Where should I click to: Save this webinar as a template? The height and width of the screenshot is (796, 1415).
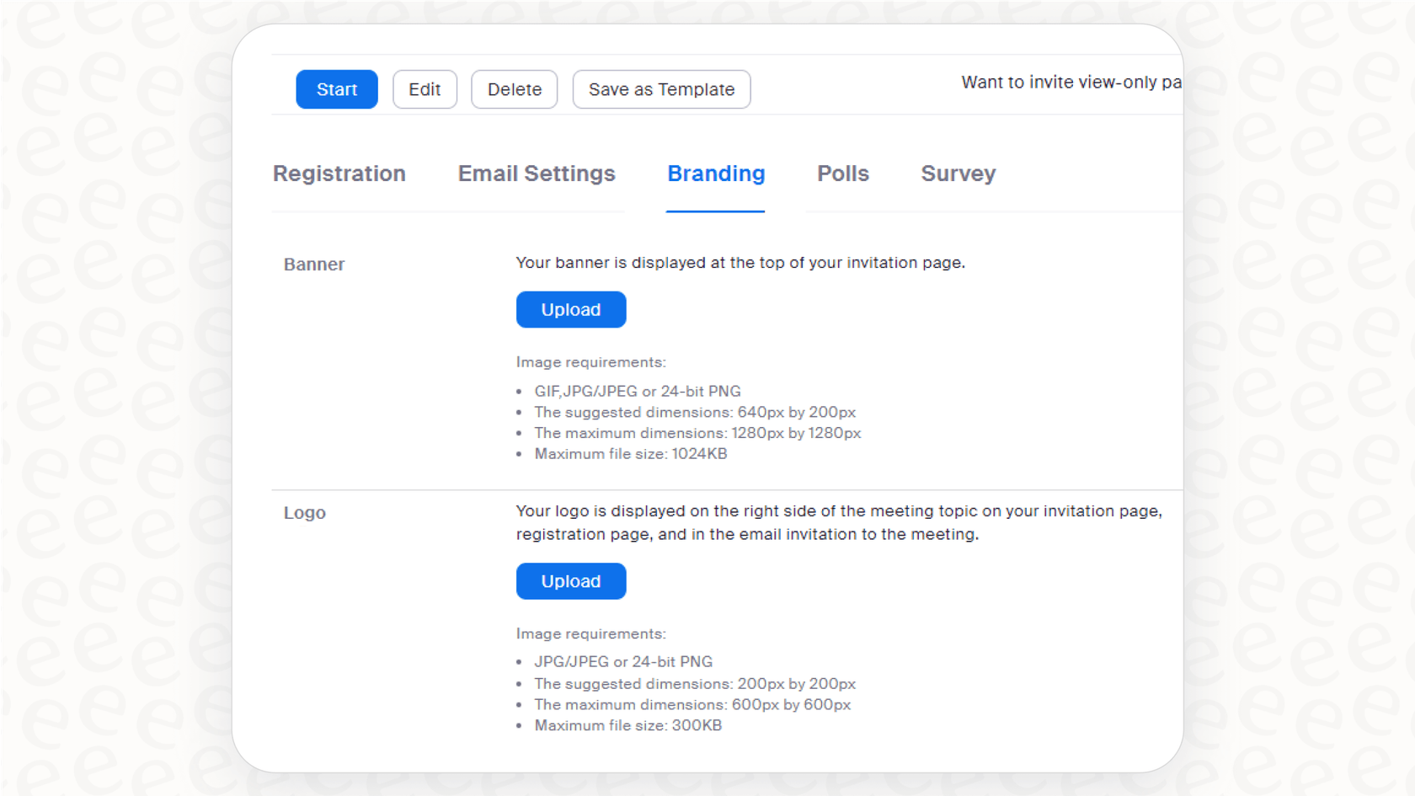click(660, 89)
